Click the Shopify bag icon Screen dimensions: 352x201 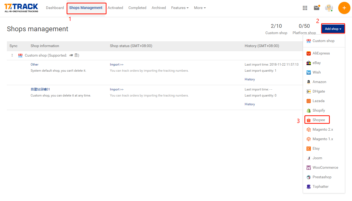pos(308,111)
